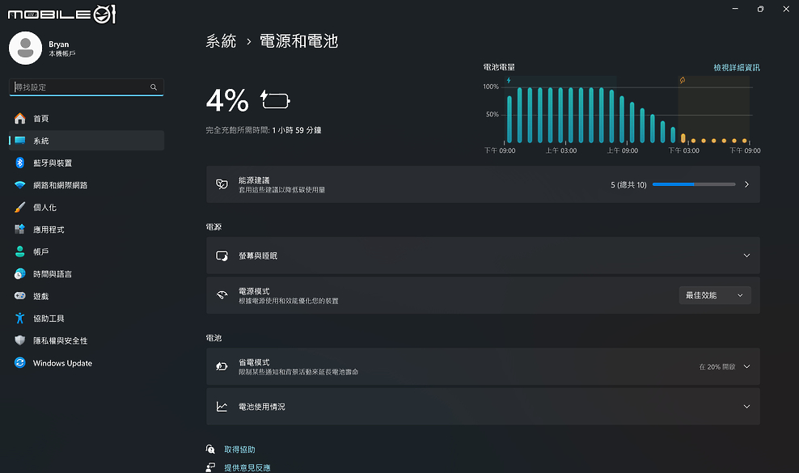Click the Windows Update sync icon
Image resolution: width=799 pixels, height=473 pixels.
(20, 362)
